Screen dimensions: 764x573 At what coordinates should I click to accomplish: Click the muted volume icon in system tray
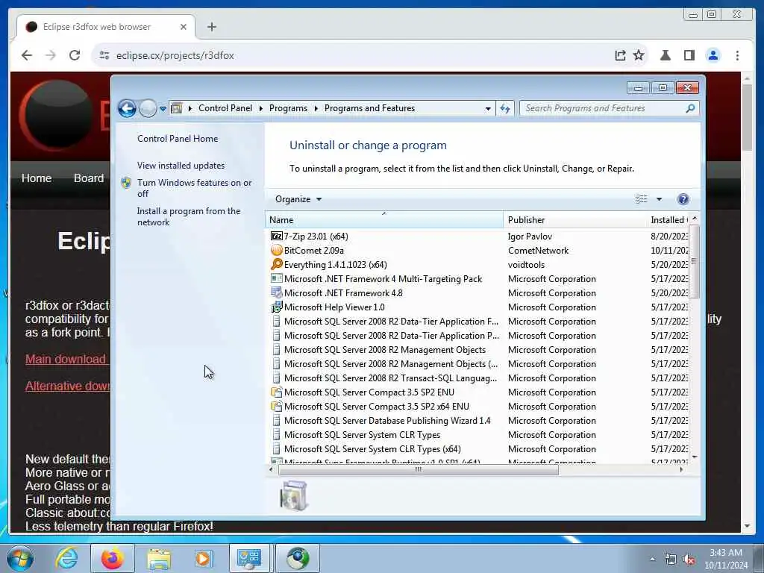click(689, 560)
